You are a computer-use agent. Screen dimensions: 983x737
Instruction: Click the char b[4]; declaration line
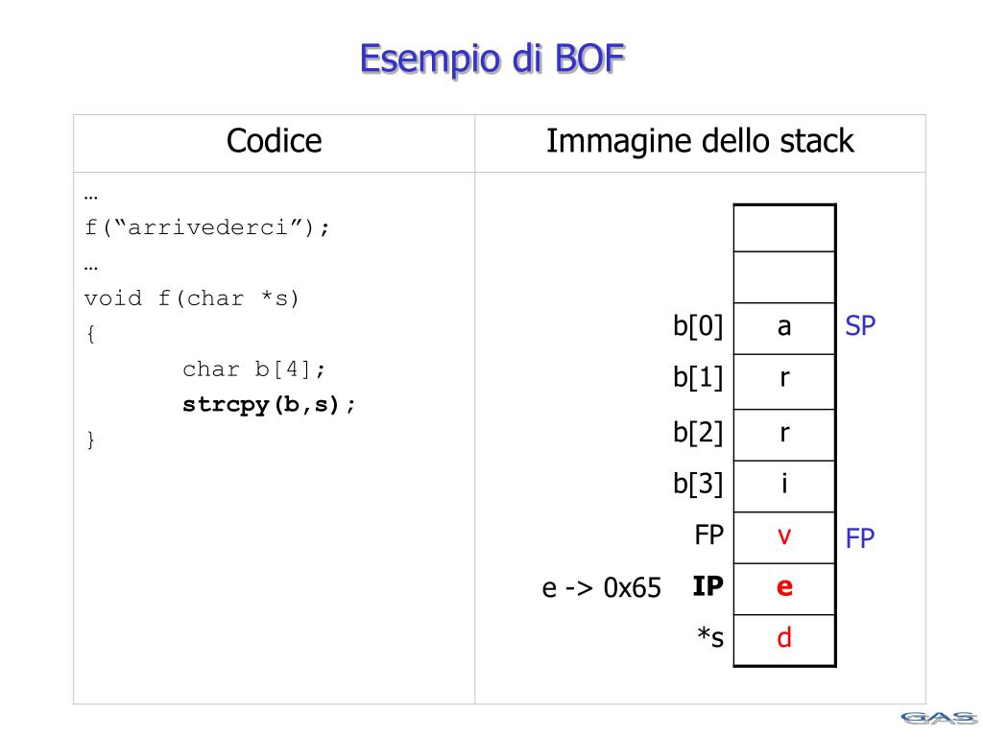[x=253, y=369]
